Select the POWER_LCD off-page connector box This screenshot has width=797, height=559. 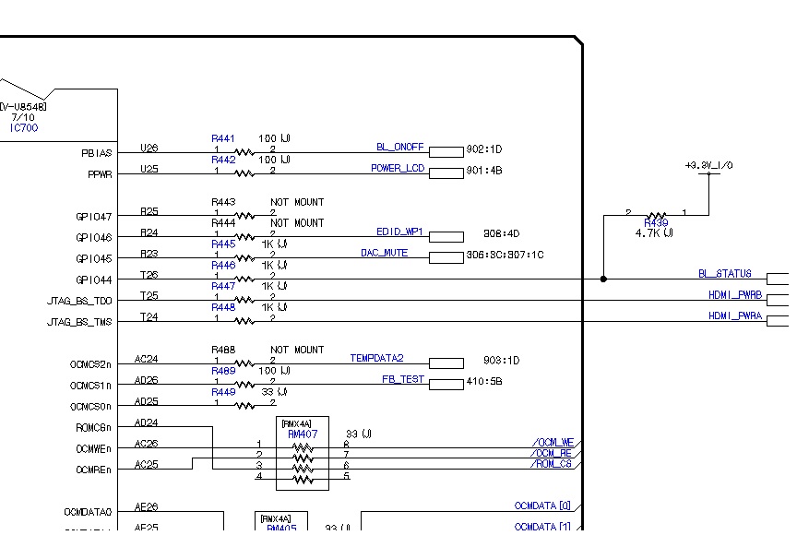tap(446, 173)
